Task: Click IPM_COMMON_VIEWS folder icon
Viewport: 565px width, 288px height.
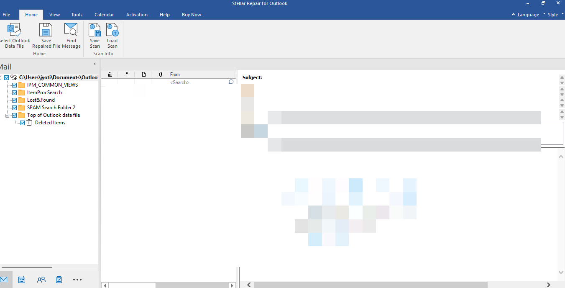Action: tap(22, 85)
